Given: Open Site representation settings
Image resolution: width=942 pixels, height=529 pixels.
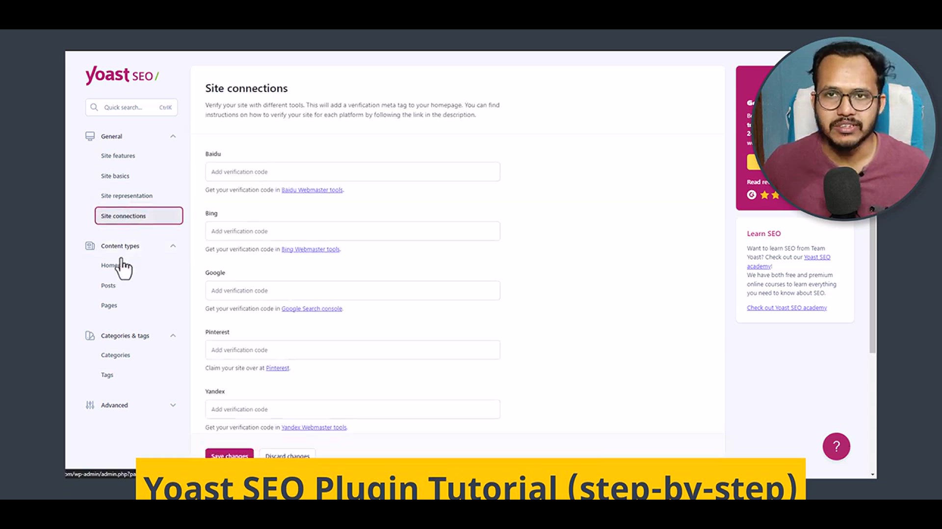Looking at the screenshot, I should 127,196.
